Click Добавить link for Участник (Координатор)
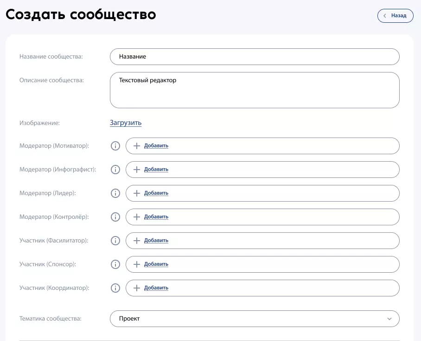 [x=156, y=288]
